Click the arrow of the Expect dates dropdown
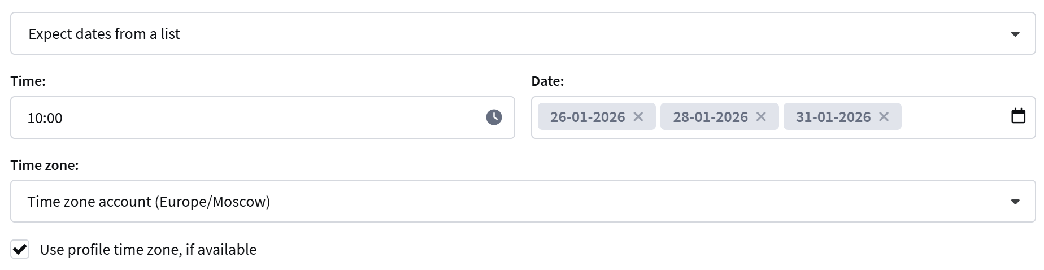The image size is (1044, 270). click(1015, 34)
